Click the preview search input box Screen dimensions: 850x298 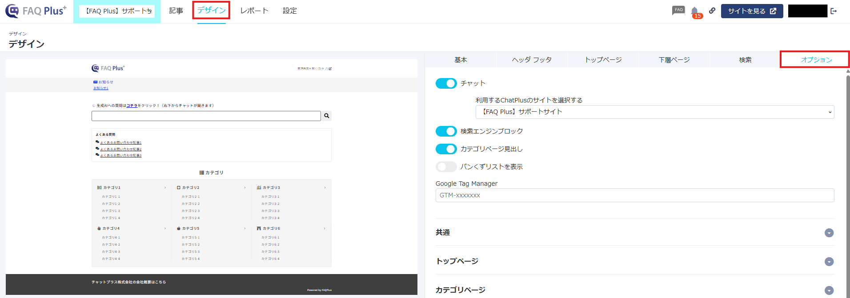point(206,116)
